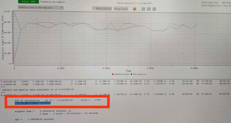This screenshot has width=231, height=123.
Task: Click the 8e-08 tick label on the y-axis
Action: click(7, 22)
